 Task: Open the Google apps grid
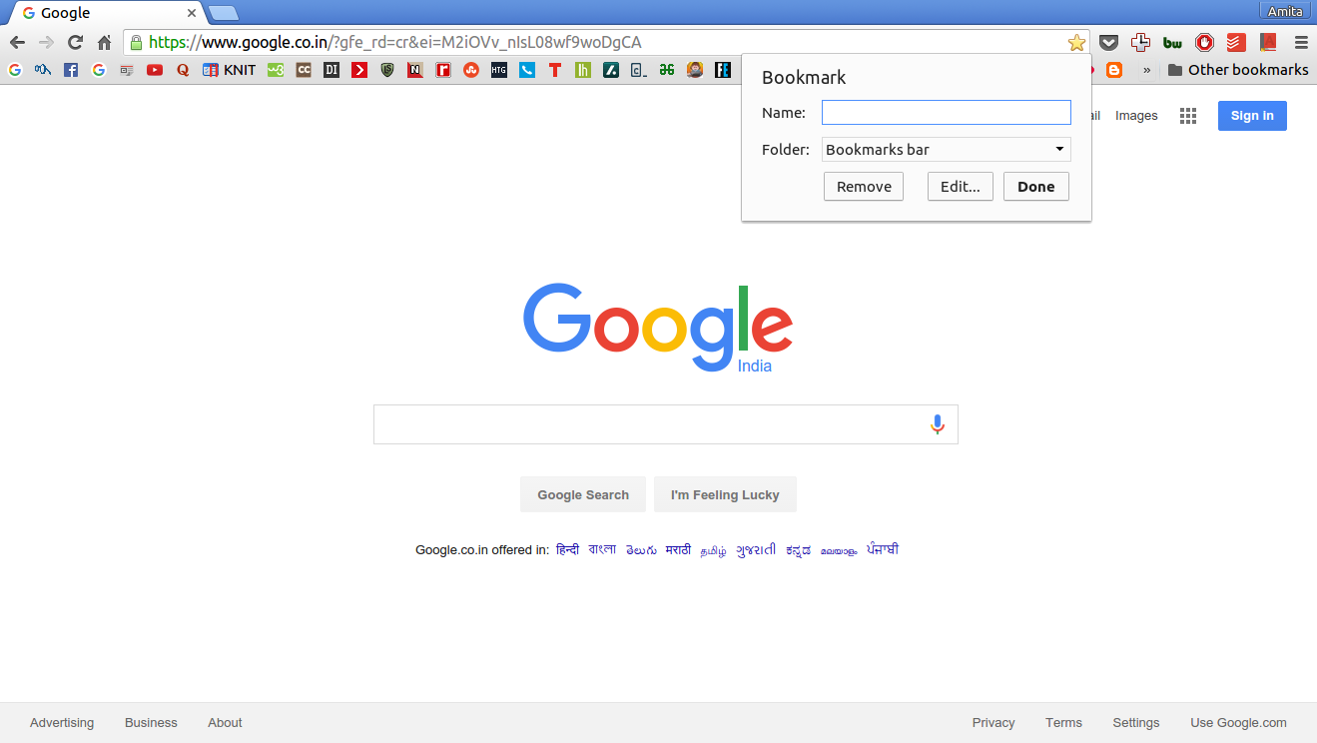(x=1187, y=116)
